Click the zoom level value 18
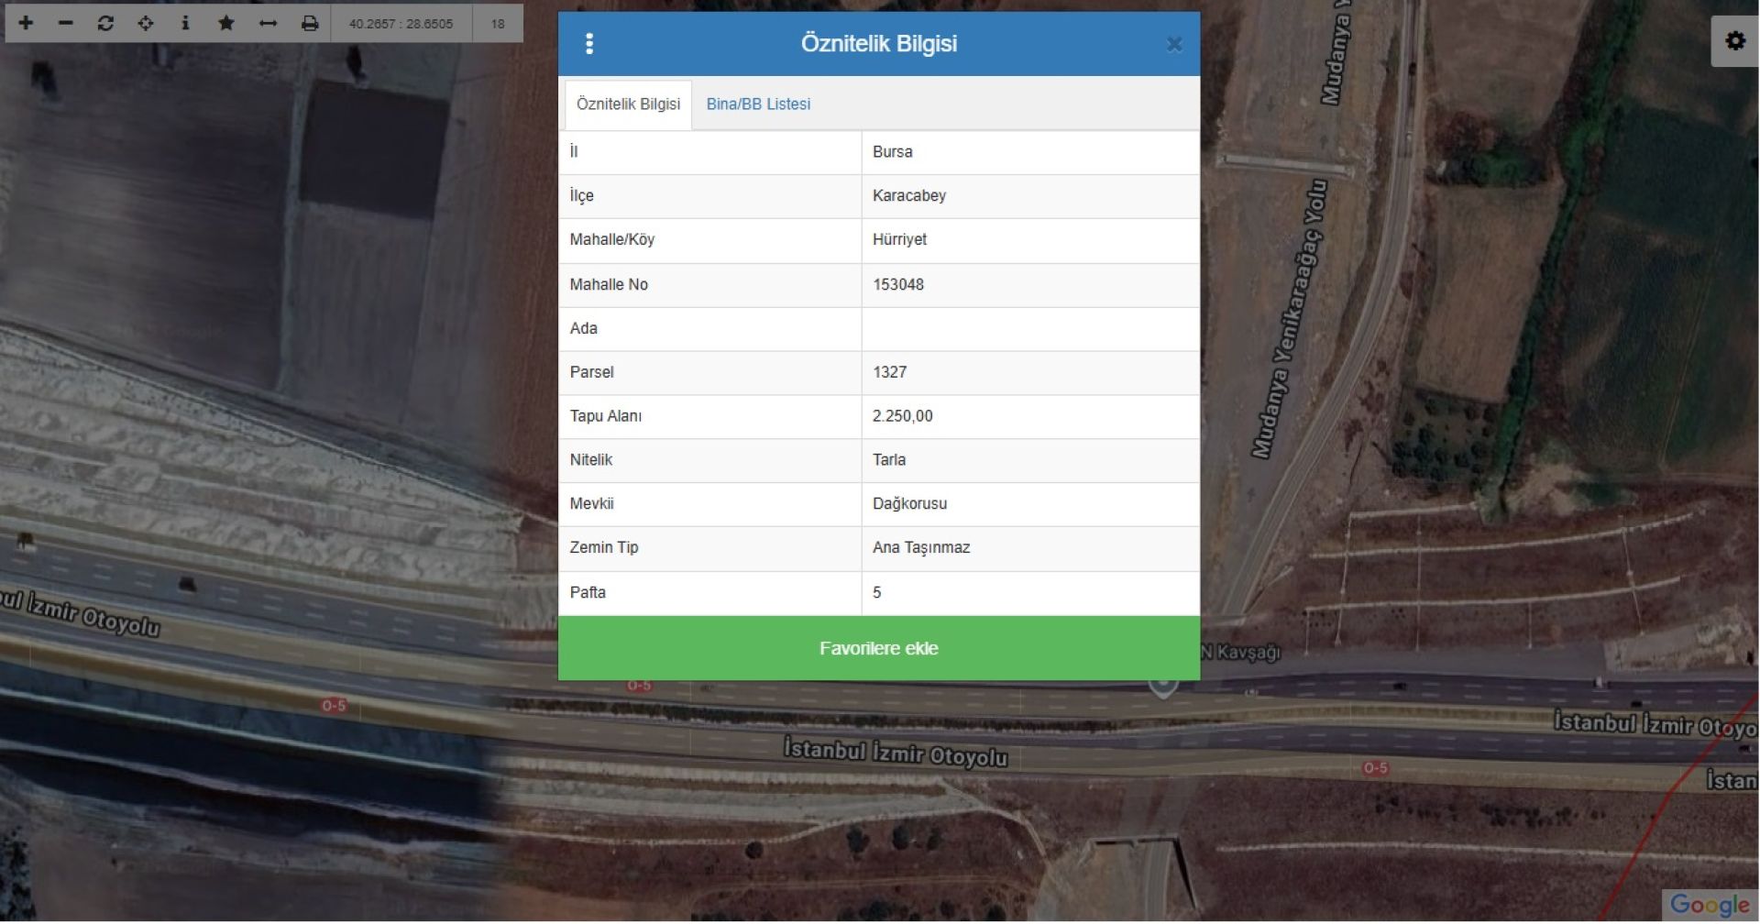1760x924 pixels. [498, 24]
